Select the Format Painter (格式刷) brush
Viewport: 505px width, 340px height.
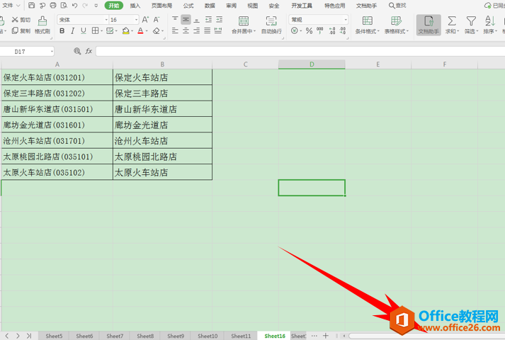[x=42, y=25]
